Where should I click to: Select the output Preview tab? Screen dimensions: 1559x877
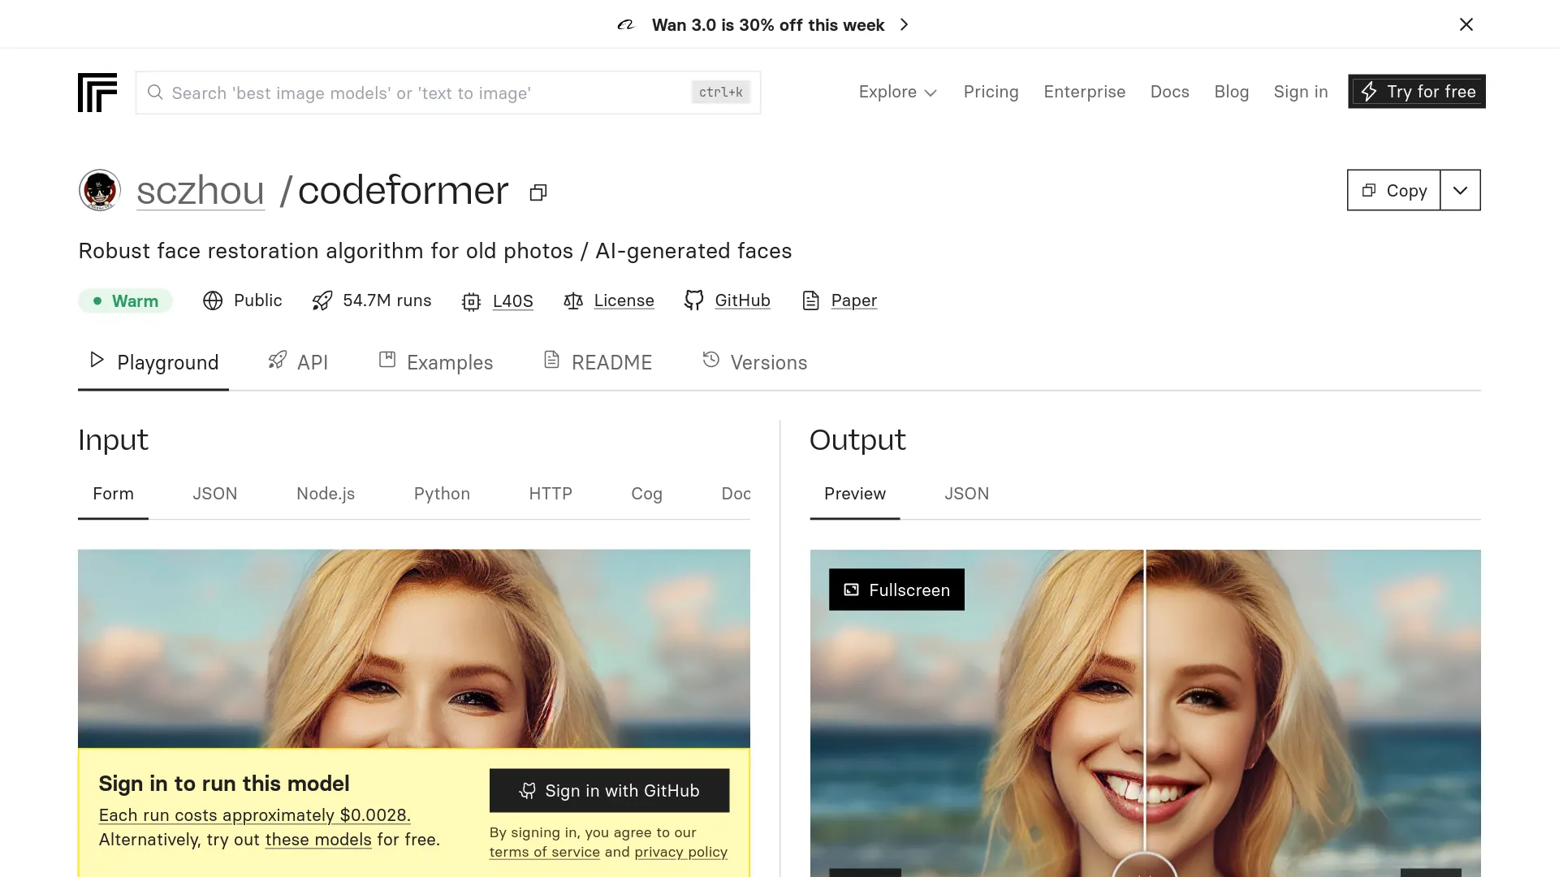click(855, 494)
